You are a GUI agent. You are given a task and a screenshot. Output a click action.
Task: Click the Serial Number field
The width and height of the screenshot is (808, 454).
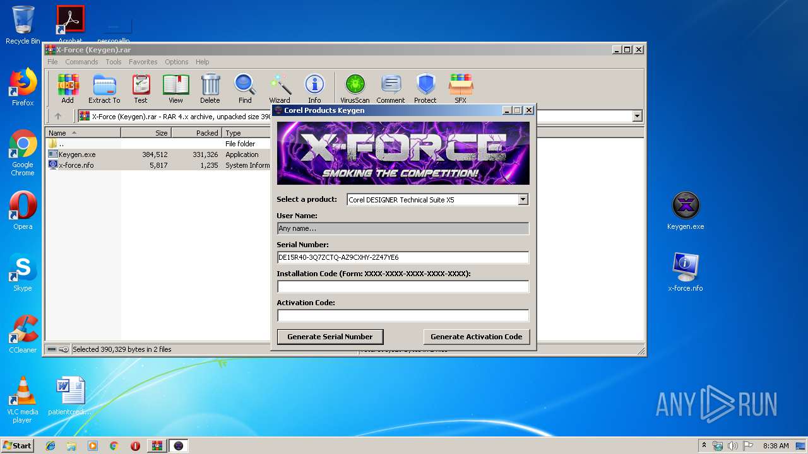pyautogui.click(x=403, y=257)
